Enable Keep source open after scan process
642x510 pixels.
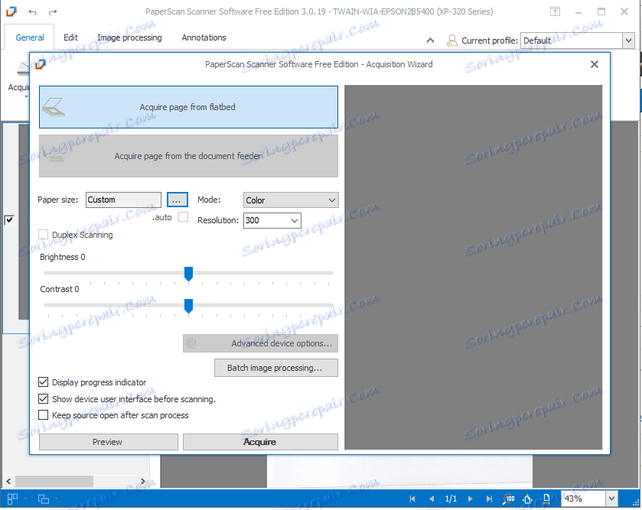[x=43, y=415]
